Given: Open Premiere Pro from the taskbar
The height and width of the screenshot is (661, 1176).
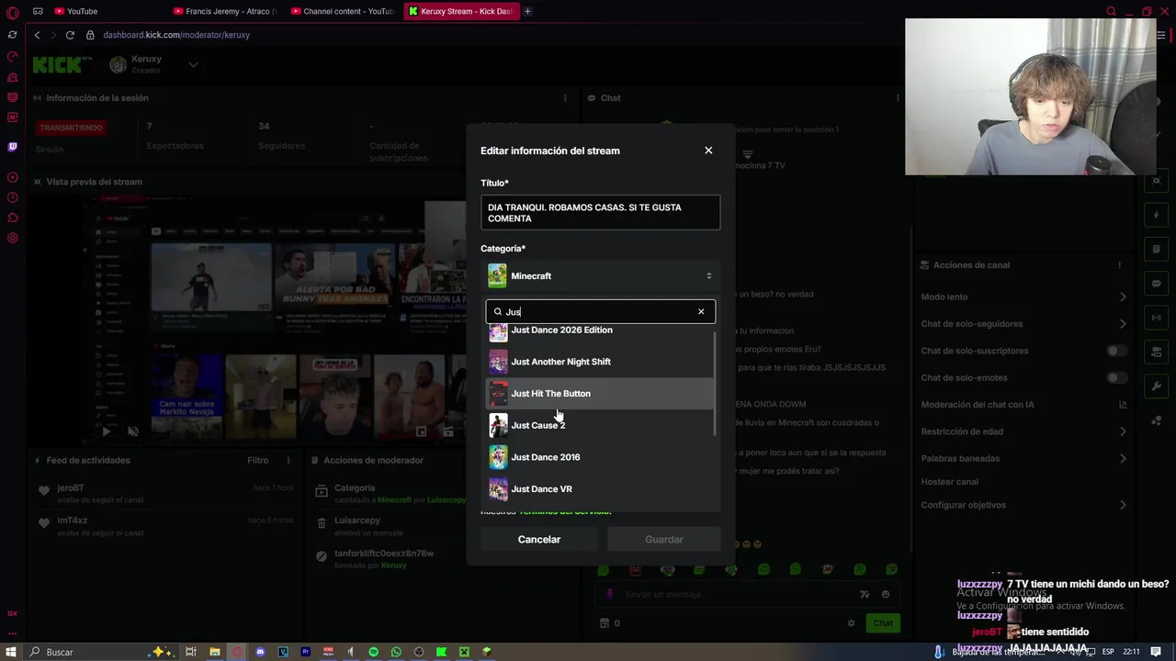Looking at the screenshot, I should 305,652.
